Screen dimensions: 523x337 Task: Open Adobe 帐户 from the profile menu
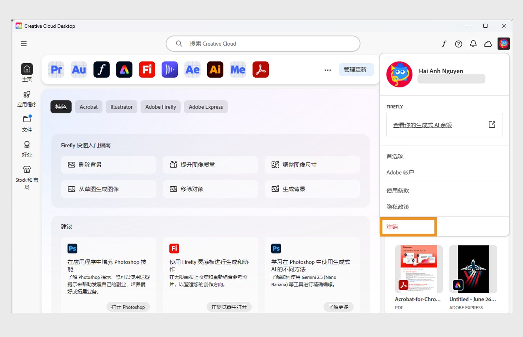[x=400, y=173]
